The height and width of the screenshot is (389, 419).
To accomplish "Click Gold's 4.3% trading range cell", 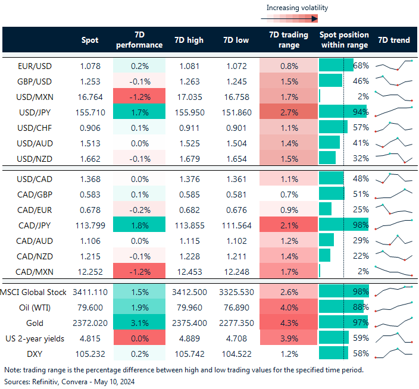I will click(288, 322).
